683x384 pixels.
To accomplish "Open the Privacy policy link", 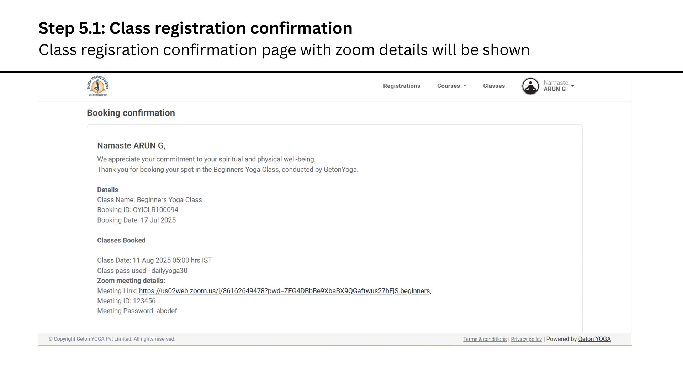I will point(526,339).
